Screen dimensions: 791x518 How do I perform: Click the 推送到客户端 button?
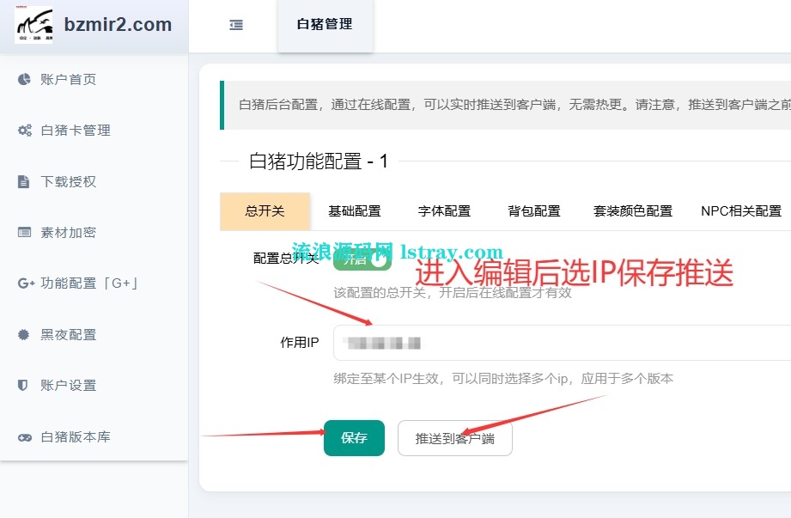pos(455,439)
